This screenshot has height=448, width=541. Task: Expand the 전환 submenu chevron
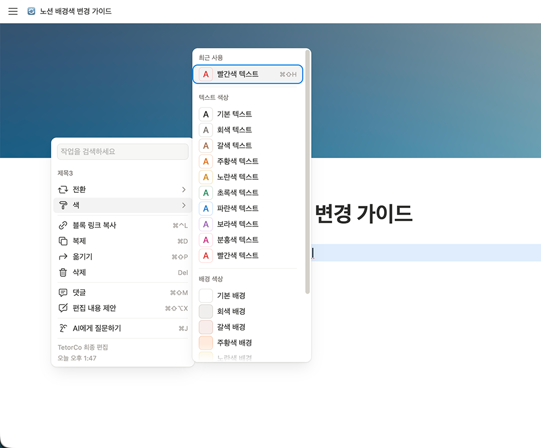point(184,189)
